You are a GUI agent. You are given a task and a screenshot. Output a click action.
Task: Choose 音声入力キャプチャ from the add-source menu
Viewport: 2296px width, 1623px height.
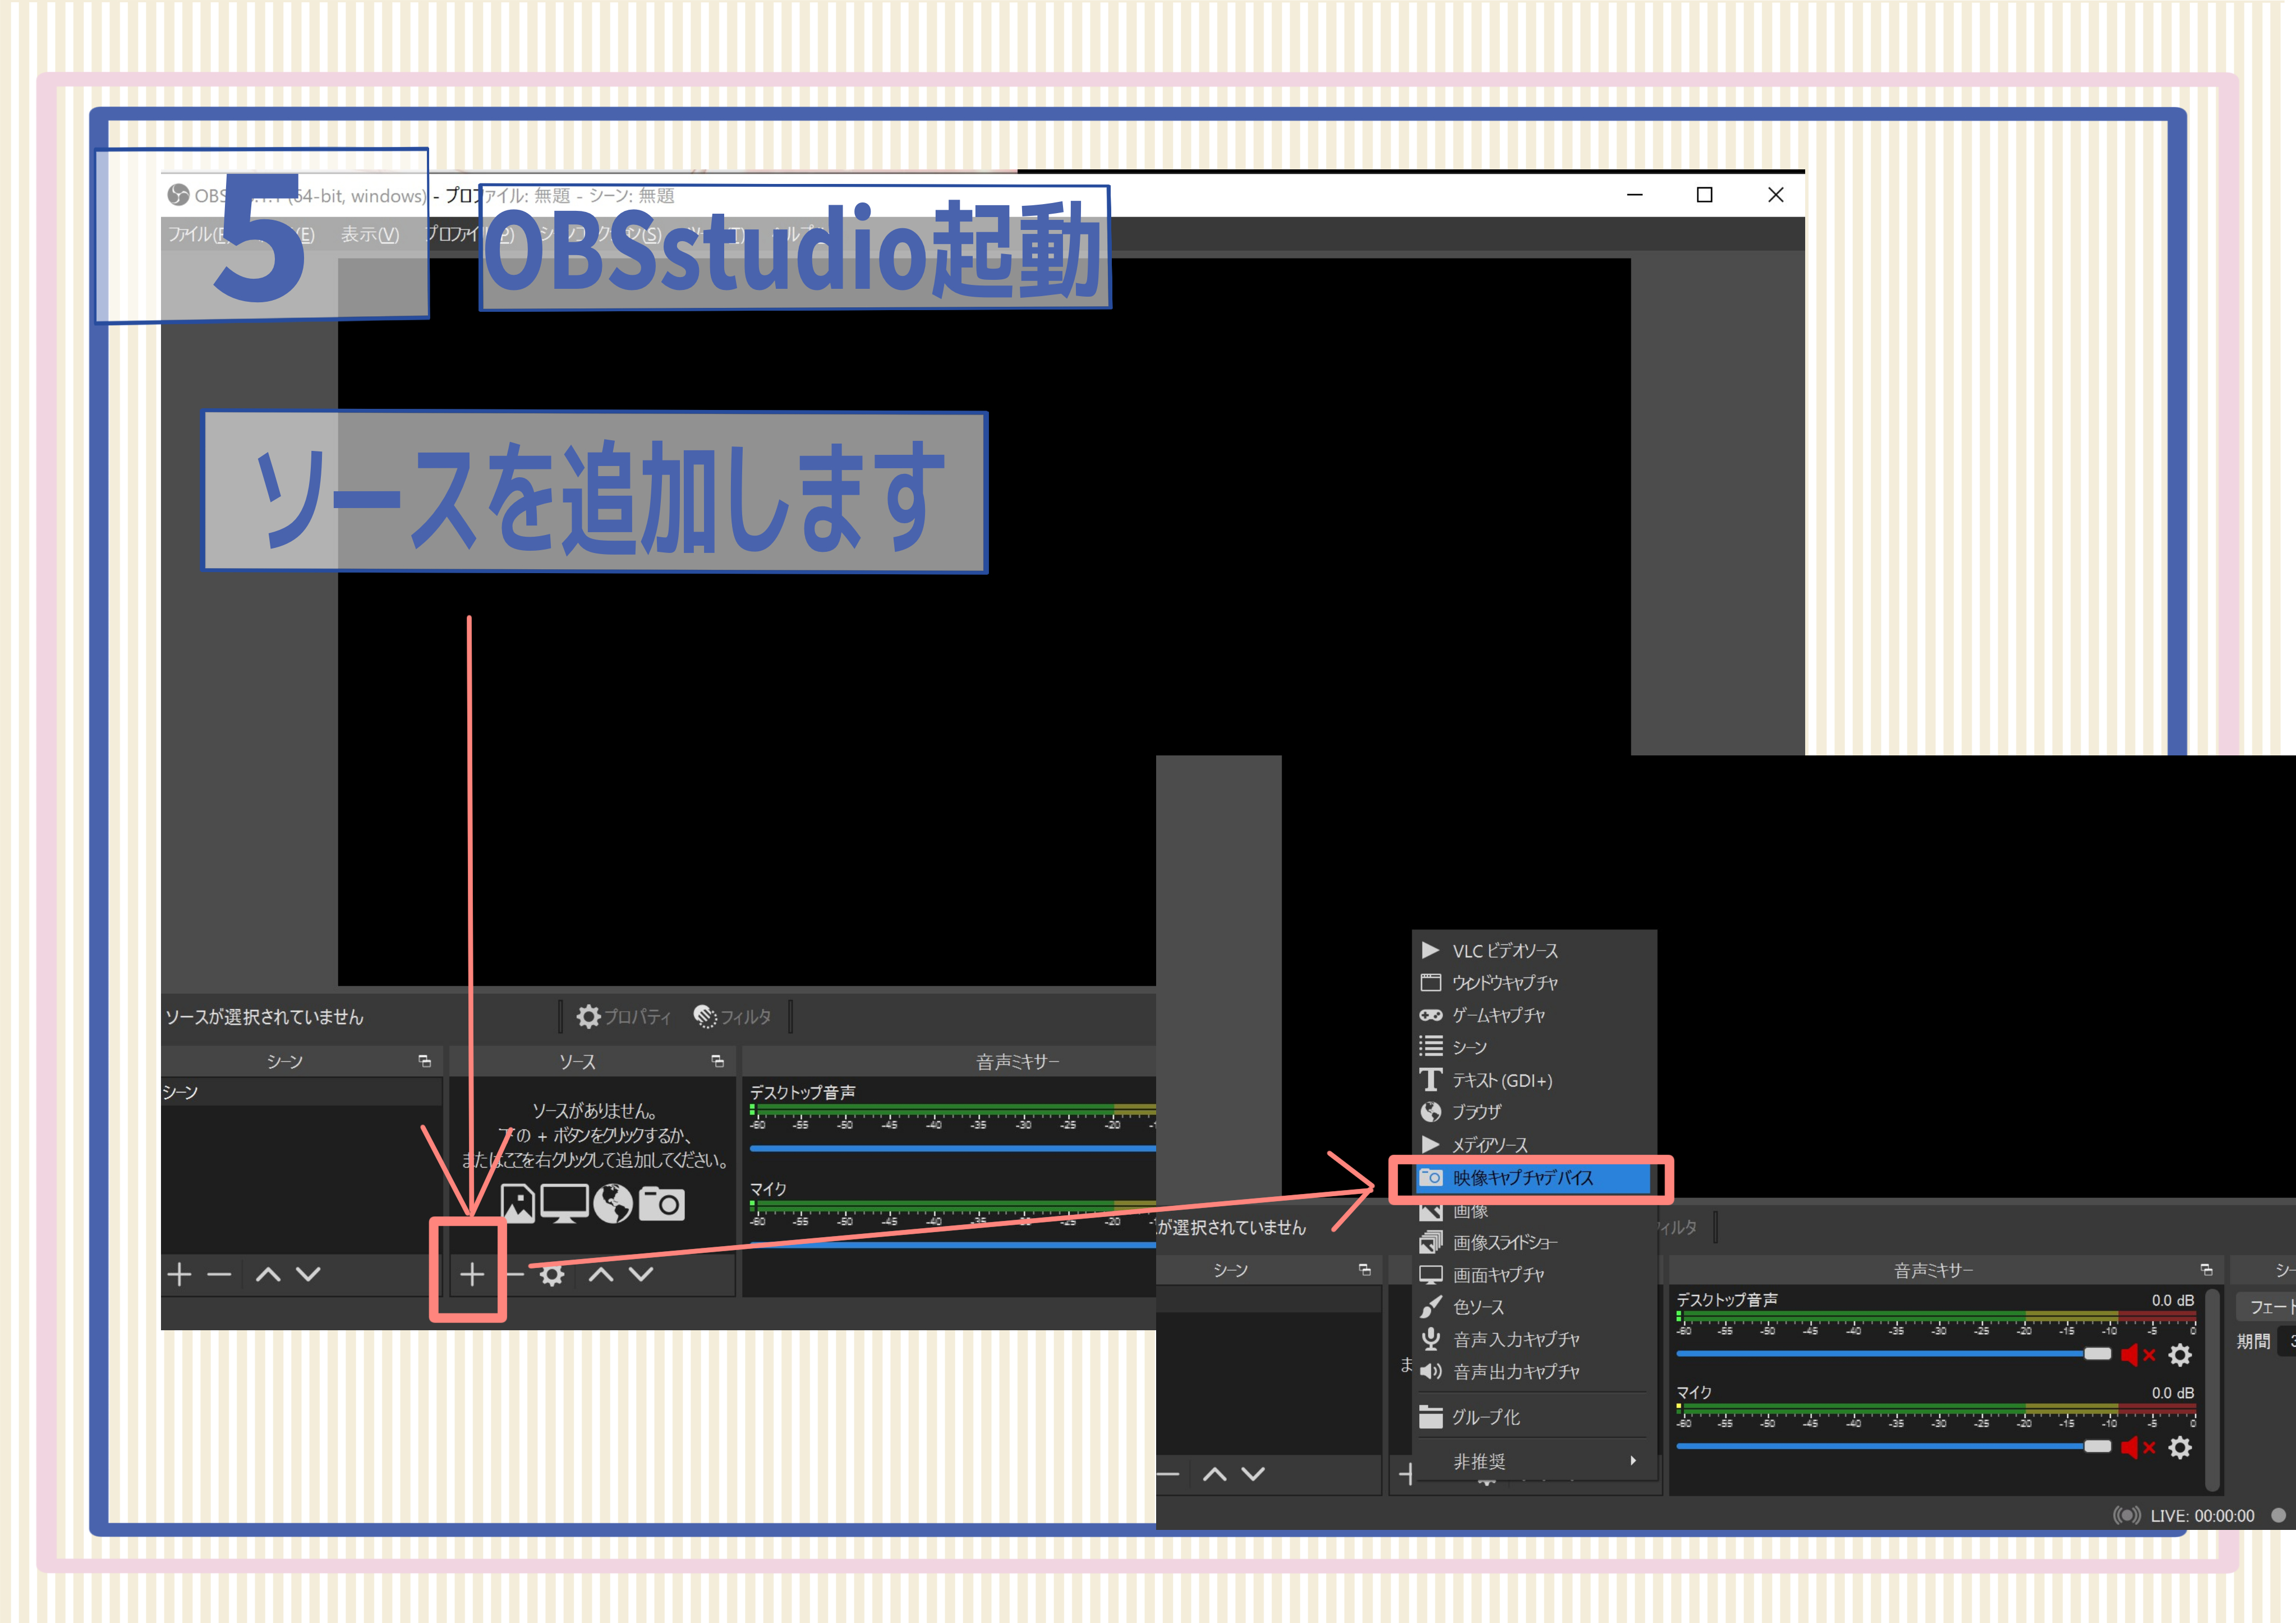[1534, 1339]
